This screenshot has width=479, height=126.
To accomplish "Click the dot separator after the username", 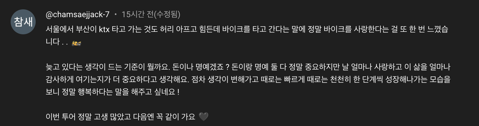I will [115, 14].
